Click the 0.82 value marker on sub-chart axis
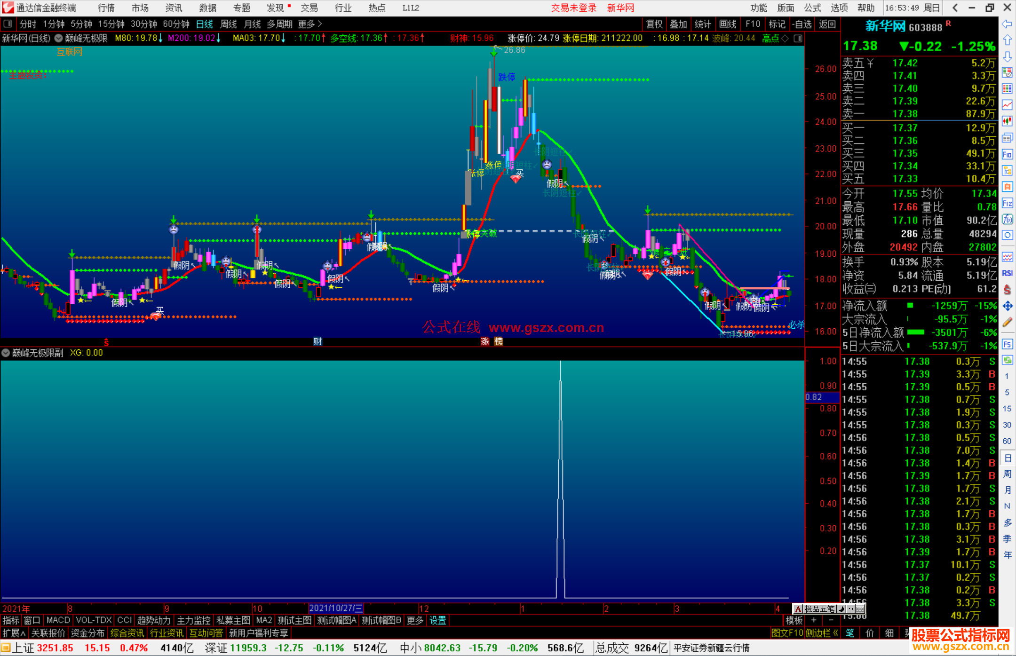The height and width of the screenshot is (656, 1016). pos(822,397)
